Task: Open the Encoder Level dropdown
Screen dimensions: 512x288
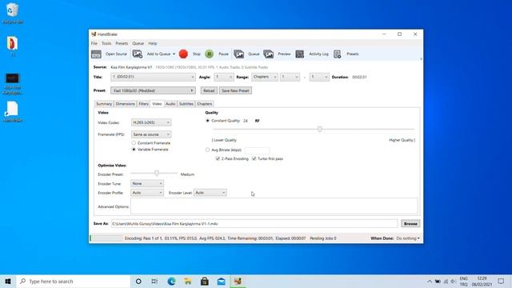Action: [x=210, y=193]
